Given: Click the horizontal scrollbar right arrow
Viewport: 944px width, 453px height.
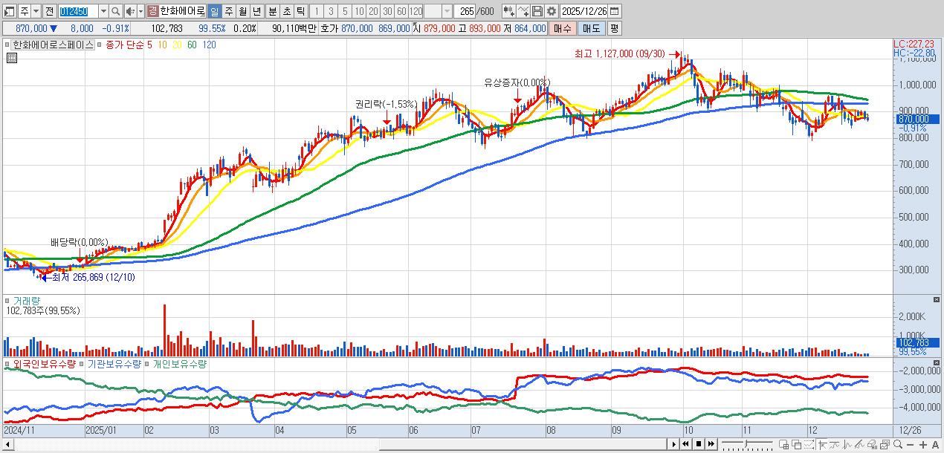Looking at the screenshot, I should pyautogui.click(x=673, y=444).
